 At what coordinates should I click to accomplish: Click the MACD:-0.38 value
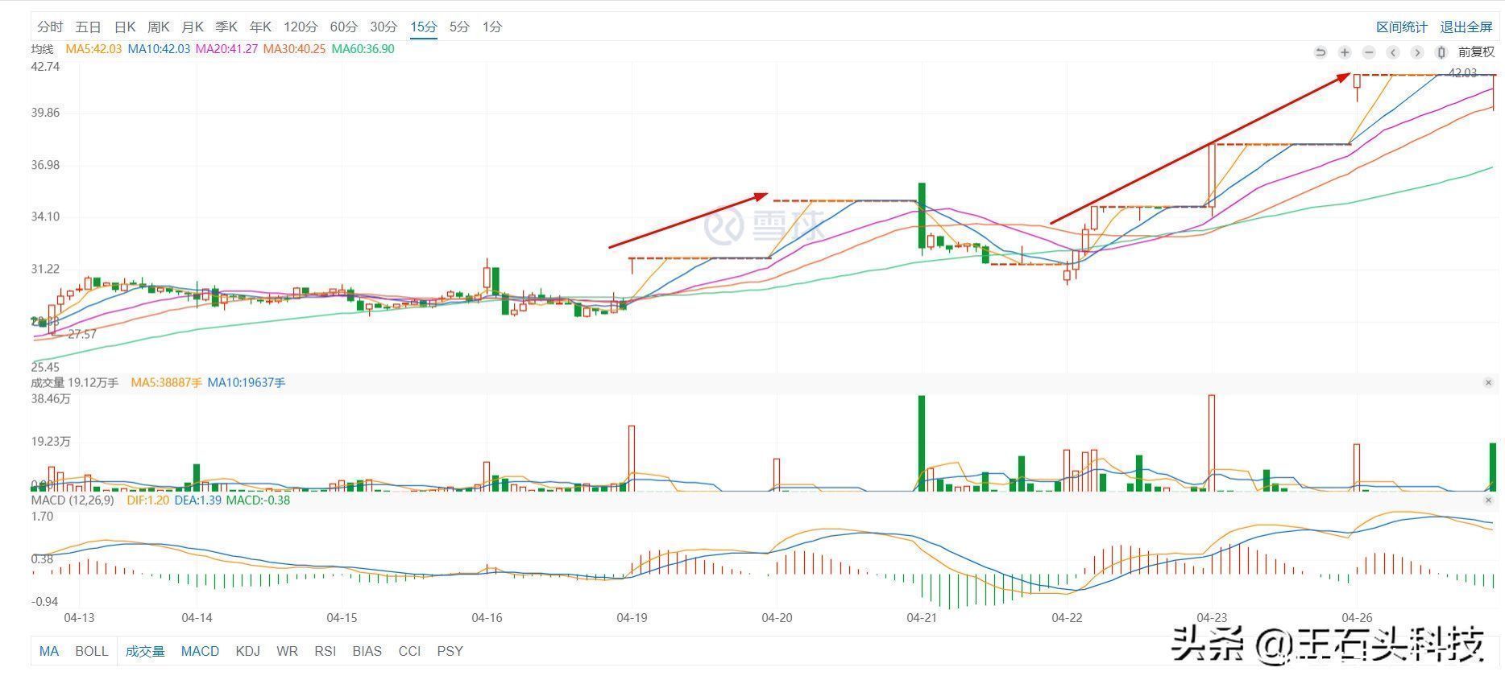click(x=258, y=501)
